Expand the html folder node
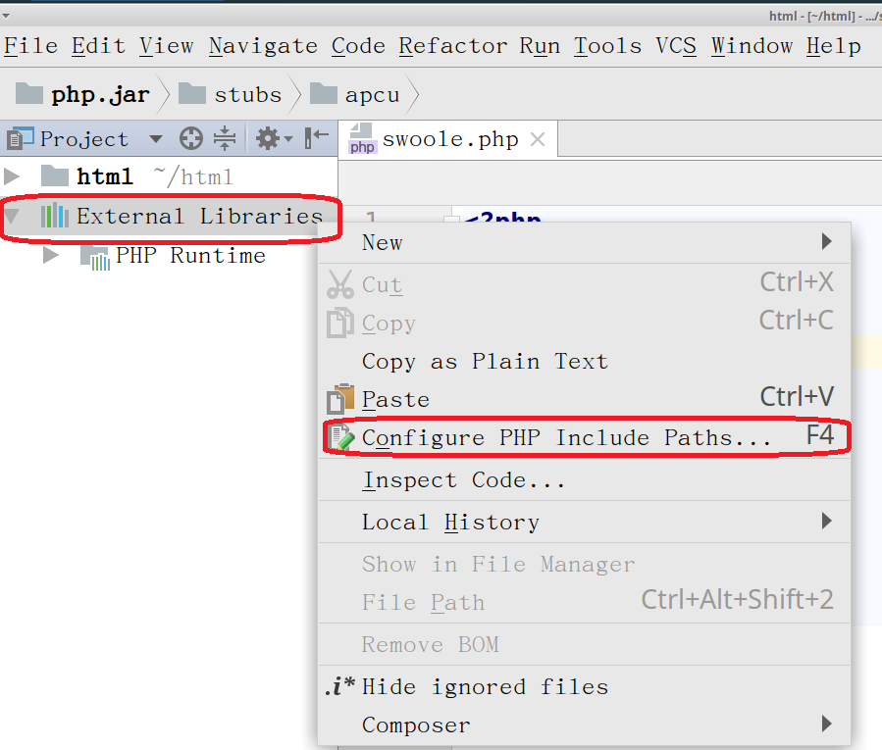Screen dimensions: 882x750 coord(14,176)
